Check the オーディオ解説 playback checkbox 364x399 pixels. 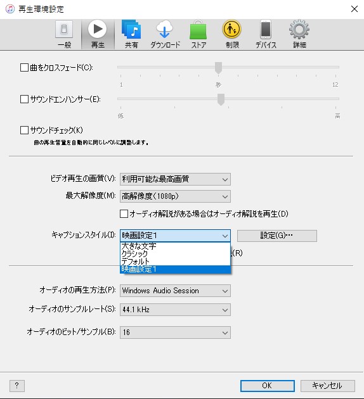pyautogui.click(x=124, y=214)
